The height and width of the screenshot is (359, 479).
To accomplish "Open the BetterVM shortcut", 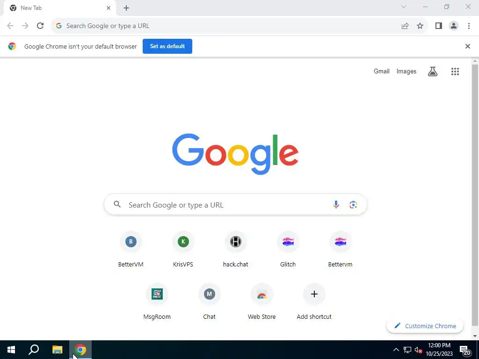I will (x=131, y=249).
